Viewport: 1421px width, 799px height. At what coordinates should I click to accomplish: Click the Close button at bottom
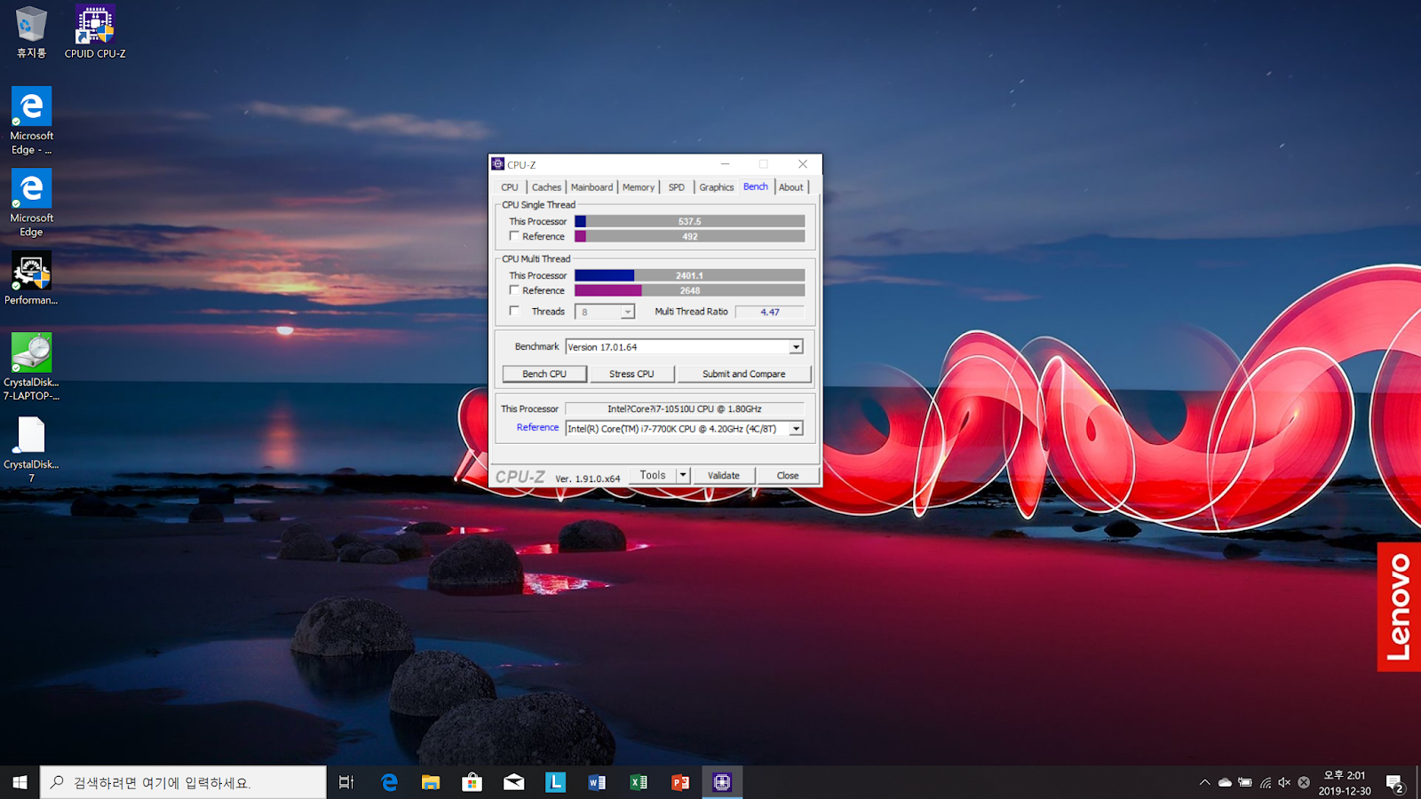[788, 475]
